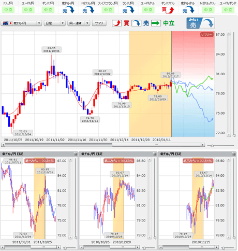Click the main chart price-axis down arrow
238x251 pixels.
pos(229,135)
